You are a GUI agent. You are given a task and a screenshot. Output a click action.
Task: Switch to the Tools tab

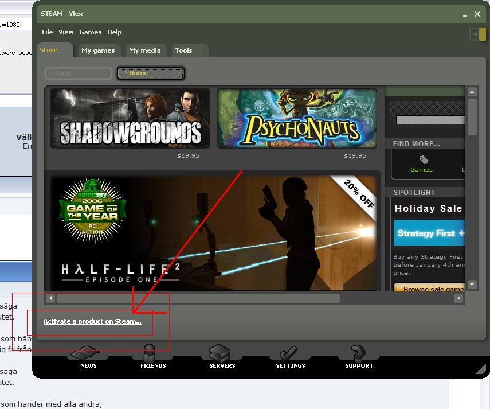coord(190,50)
